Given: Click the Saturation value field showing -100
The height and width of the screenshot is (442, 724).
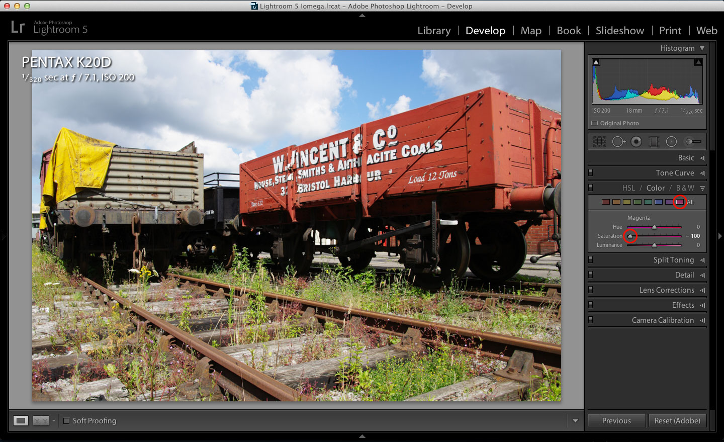Looking at the screenshot, I should 693,236.
